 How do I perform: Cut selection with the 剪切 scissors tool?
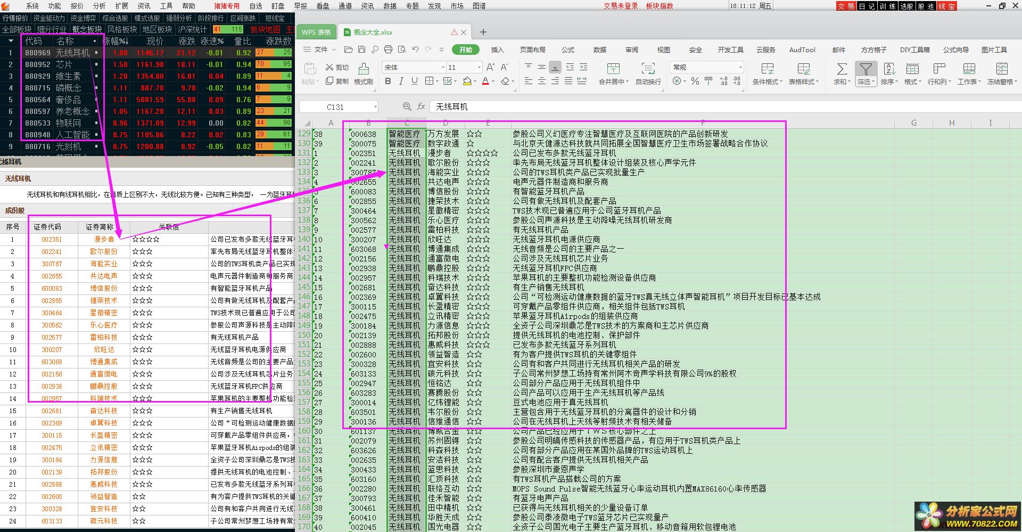coord(337,68)
